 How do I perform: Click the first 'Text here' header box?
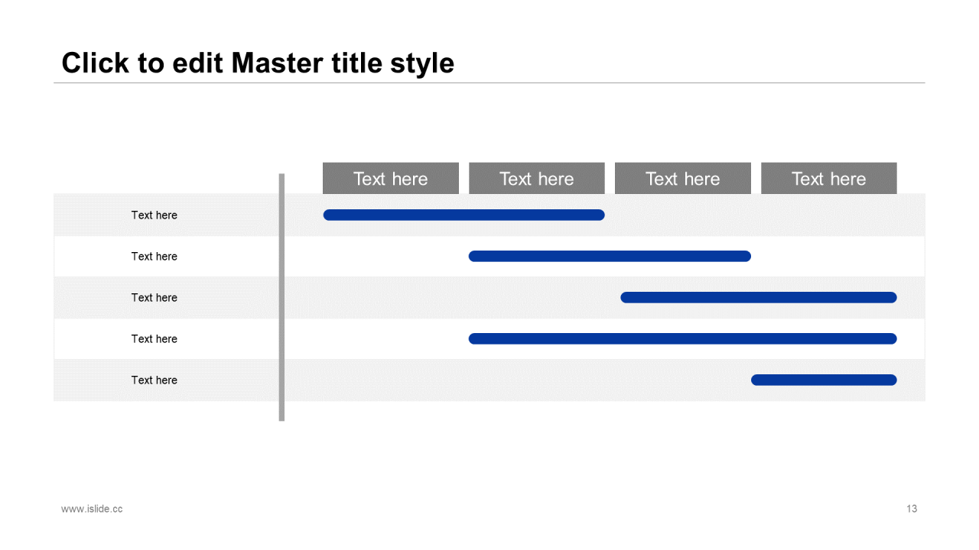(391, 178)
